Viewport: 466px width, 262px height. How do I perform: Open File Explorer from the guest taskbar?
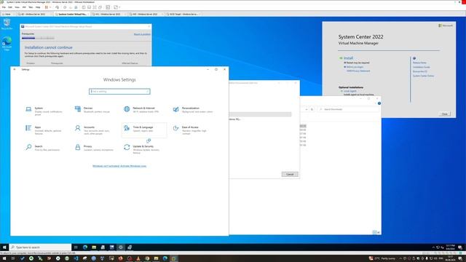94,247
